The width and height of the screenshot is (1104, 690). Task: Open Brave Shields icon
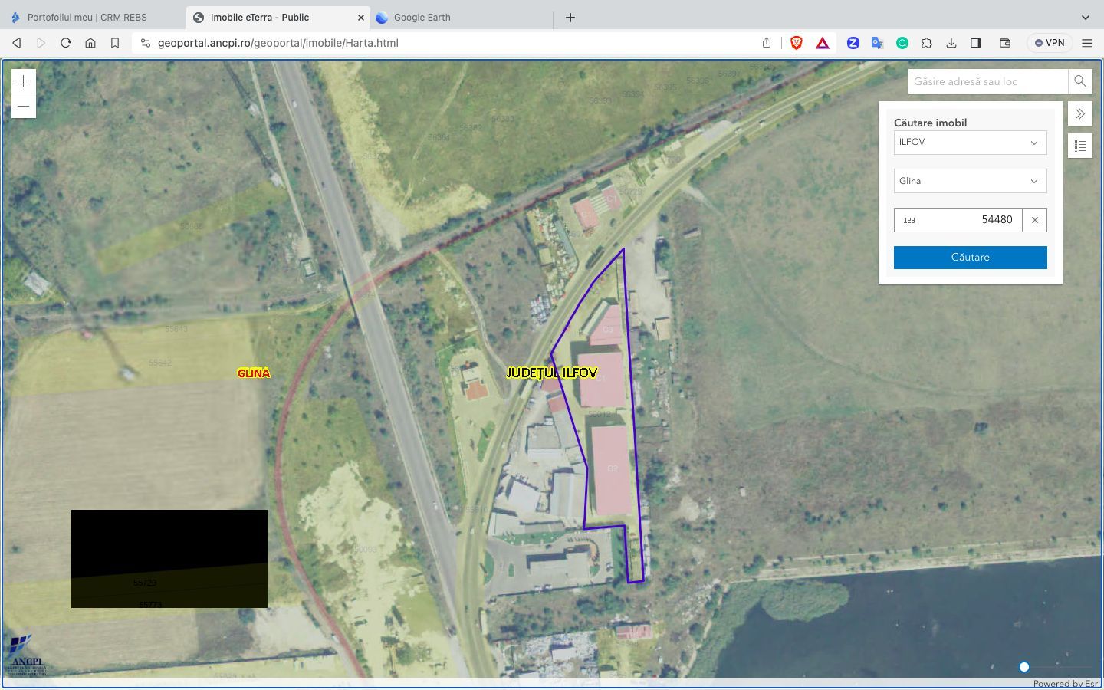(x=796, y=43)
